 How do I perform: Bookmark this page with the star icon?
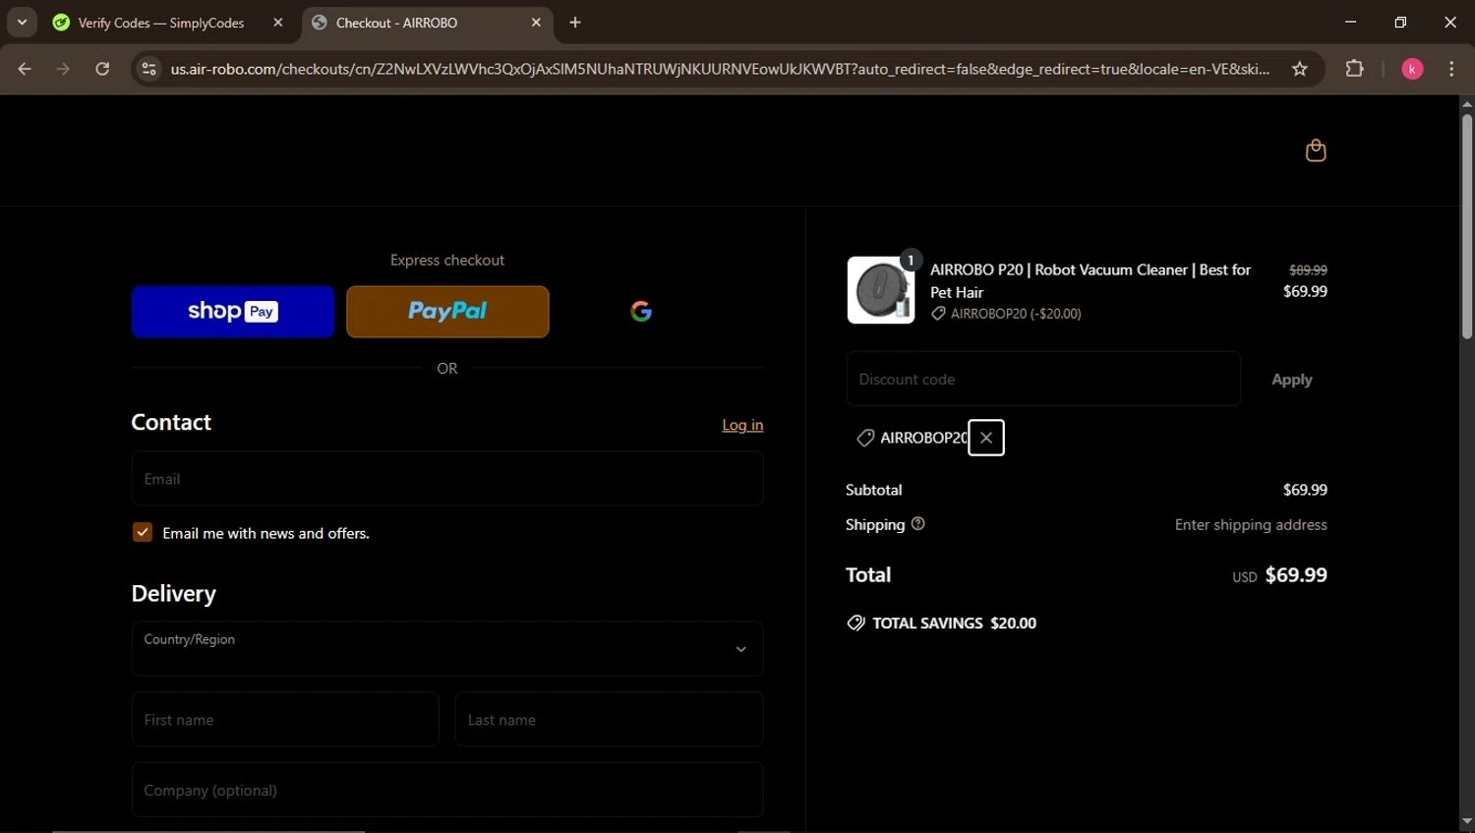[1300, 69]
